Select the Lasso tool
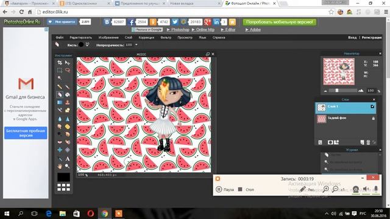Image resolution: width=390 pixels, height=219 pixels. [68, 71]
